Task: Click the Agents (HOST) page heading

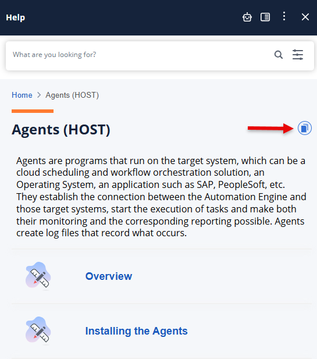Action: tap(61, 130)
